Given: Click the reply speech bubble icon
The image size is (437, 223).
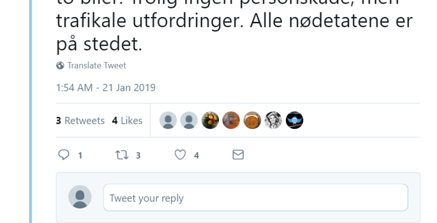Looking at the screenshot, I should [x=64, y=155].
